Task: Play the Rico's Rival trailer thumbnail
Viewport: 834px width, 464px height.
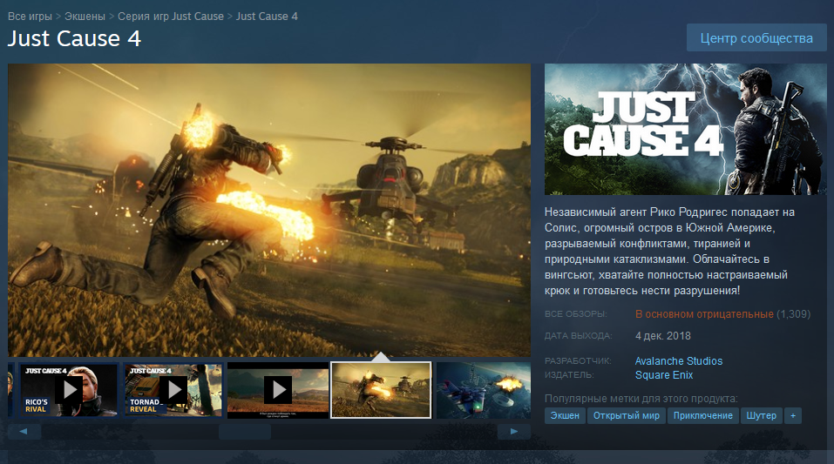Action: [x=68, y=390]
